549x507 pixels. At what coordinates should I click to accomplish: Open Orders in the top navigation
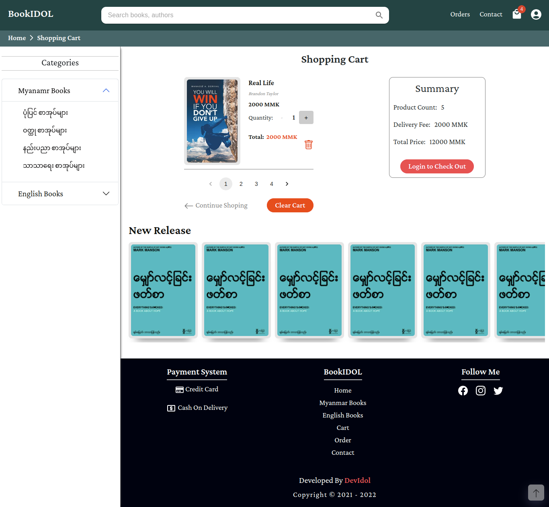[x=460, y=14]
